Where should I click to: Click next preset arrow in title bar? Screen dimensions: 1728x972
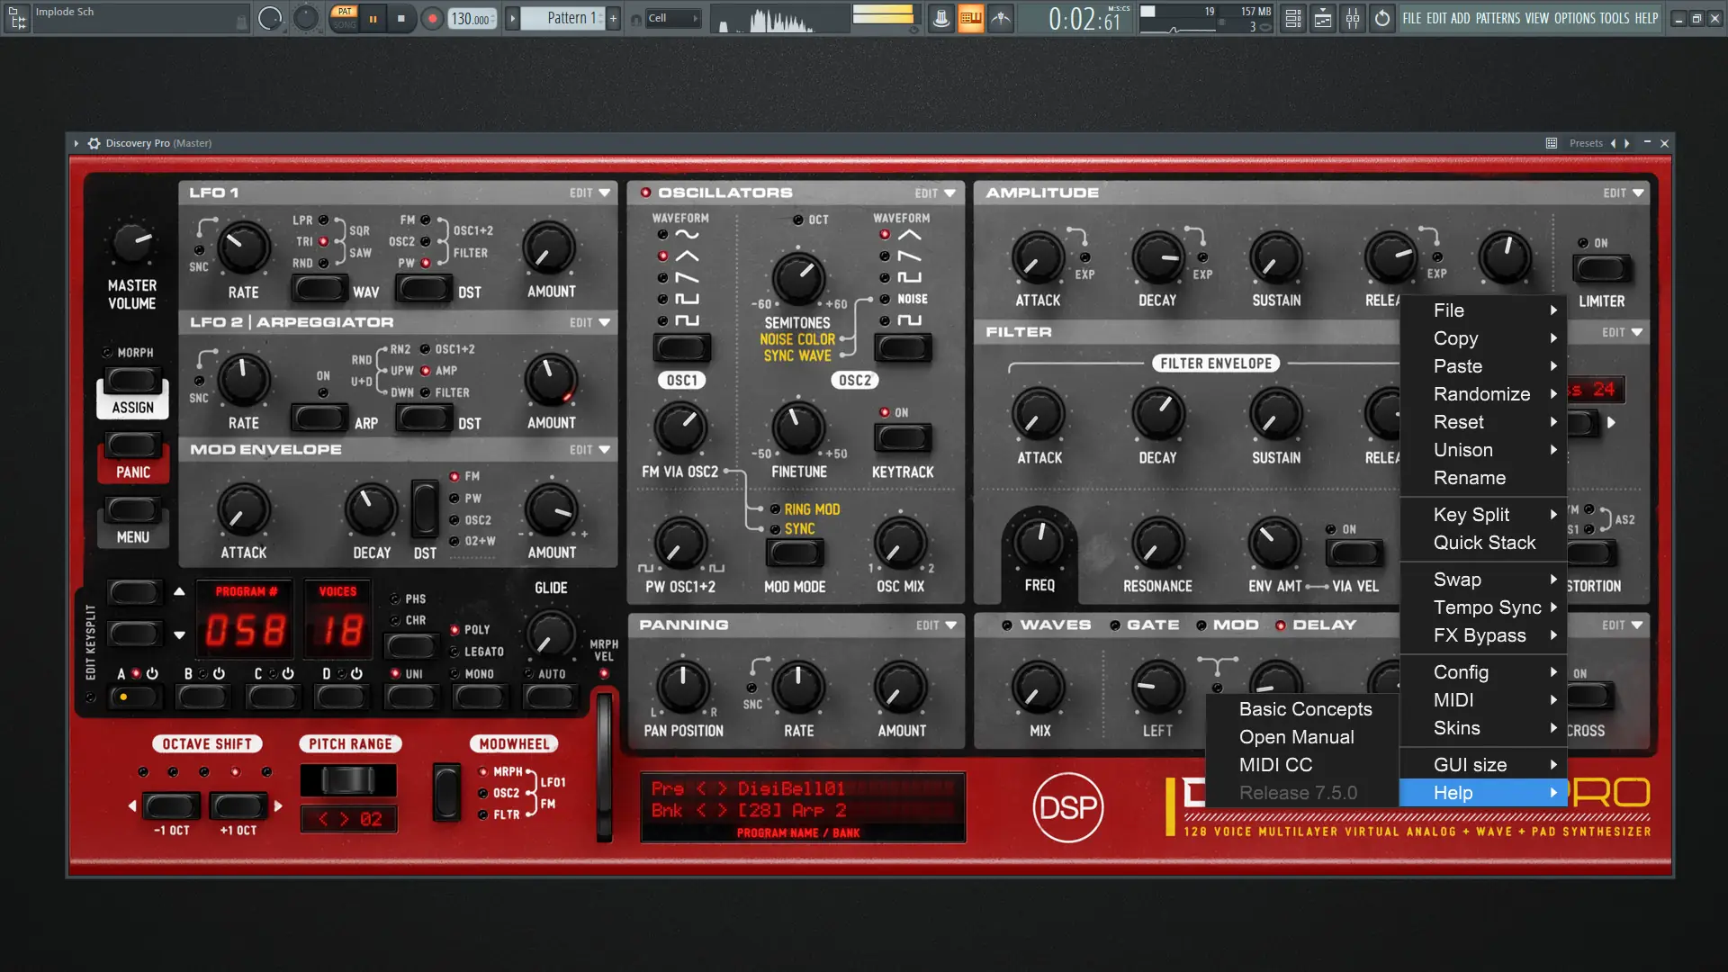point(1626,143)
